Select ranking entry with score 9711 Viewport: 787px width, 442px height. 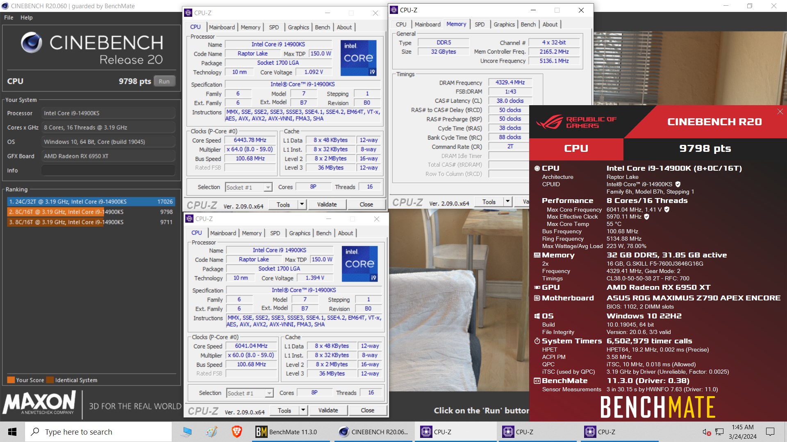click(x=91, y=222)
